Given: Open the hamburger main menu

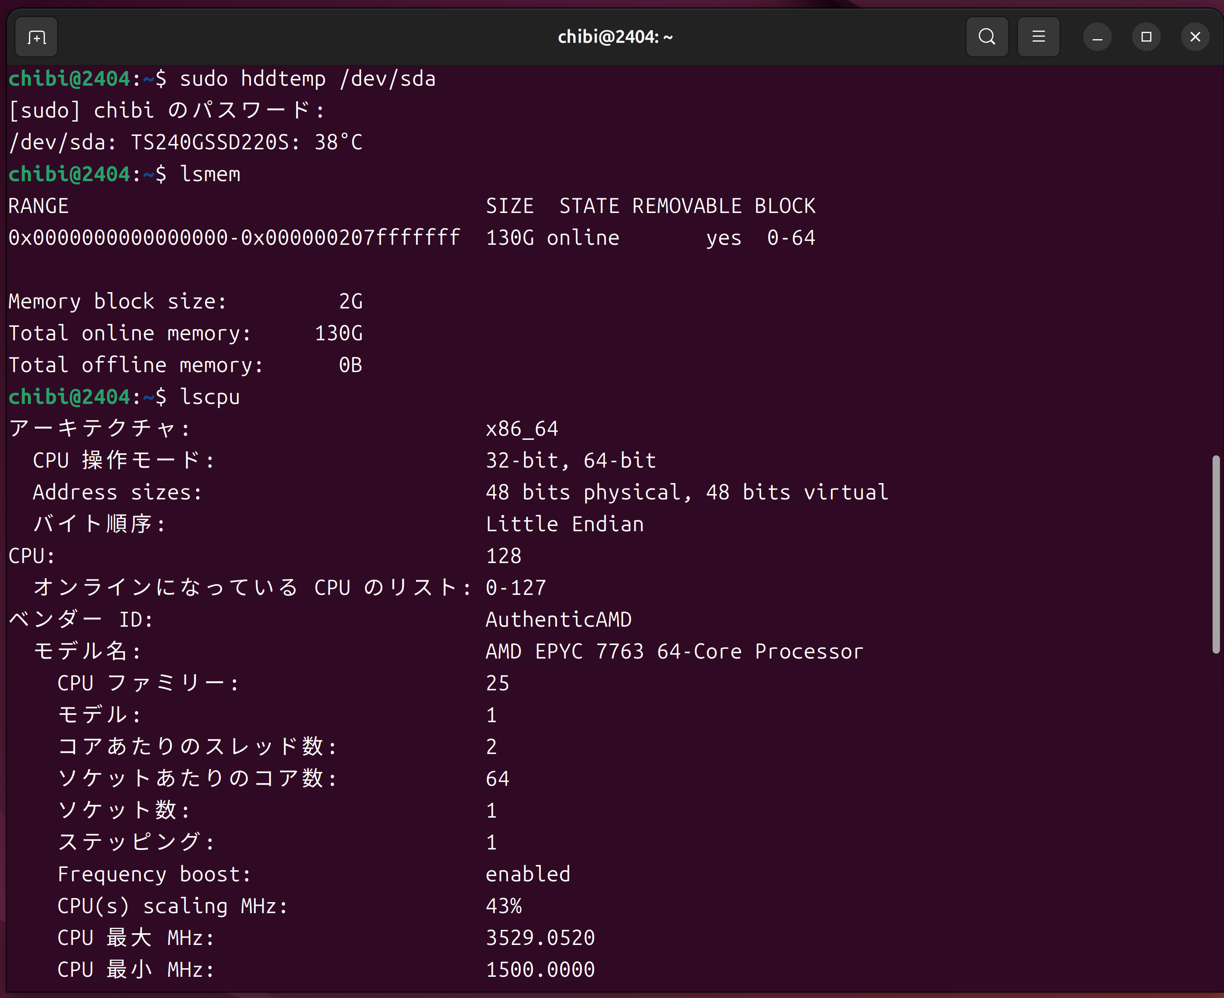Looking at the screenshot, I should (x=1038, y=37).
